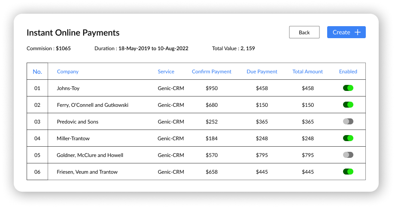The height and width of the screenshot is (208, 395).
Task: Turn off Ferry, O'Connell and Gutkowski toggle
Action: [348, 105]
